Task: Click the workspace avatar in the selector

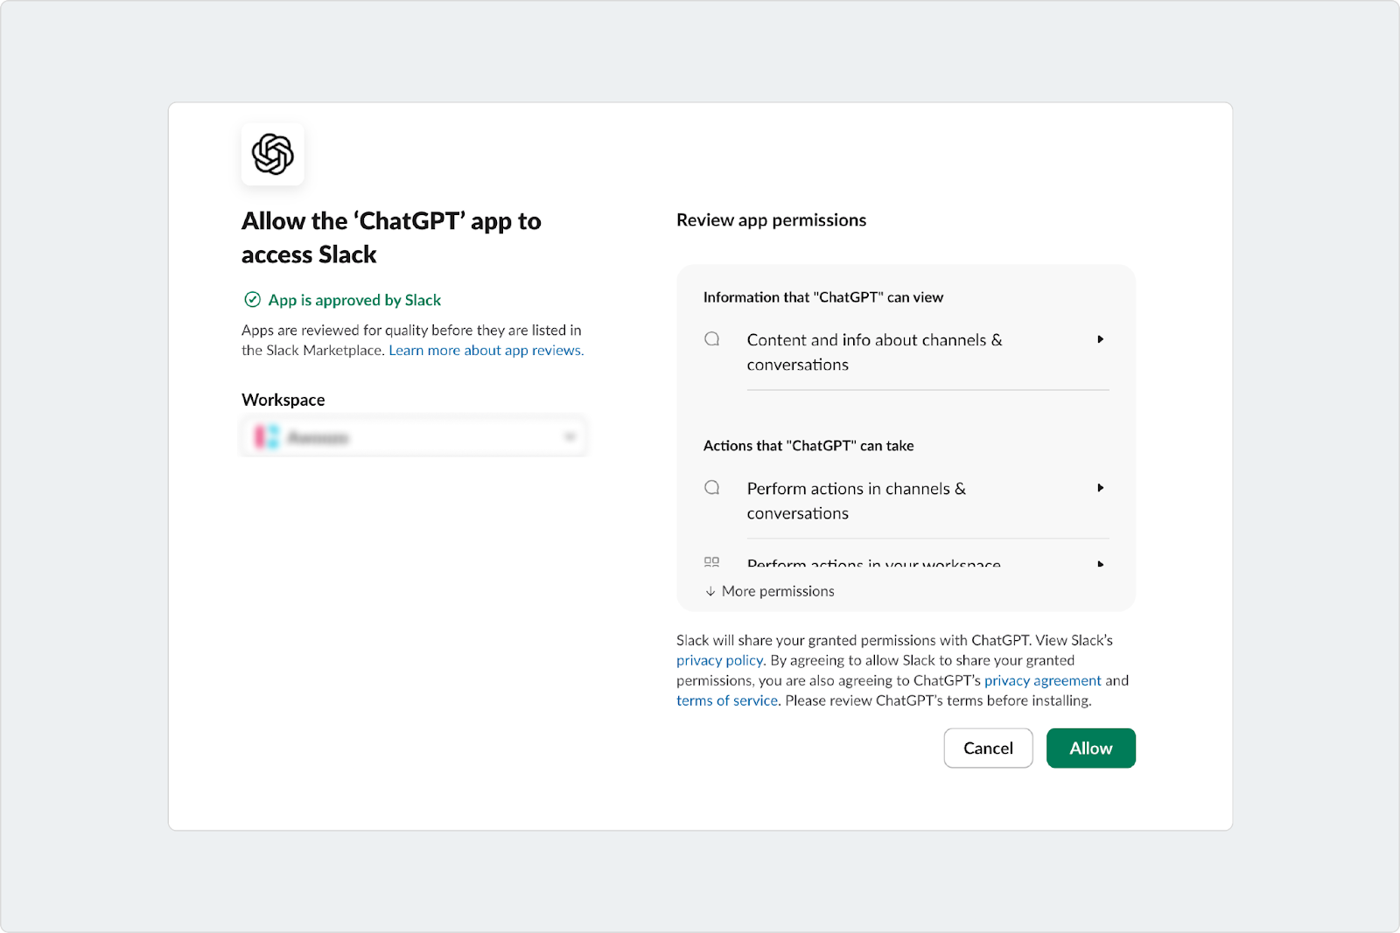Action: point(265,435)
